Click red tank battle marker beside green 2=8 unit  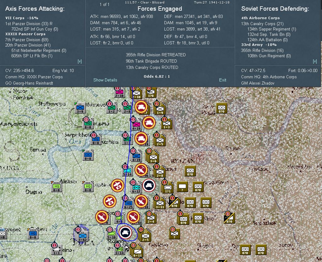[141, 107]
